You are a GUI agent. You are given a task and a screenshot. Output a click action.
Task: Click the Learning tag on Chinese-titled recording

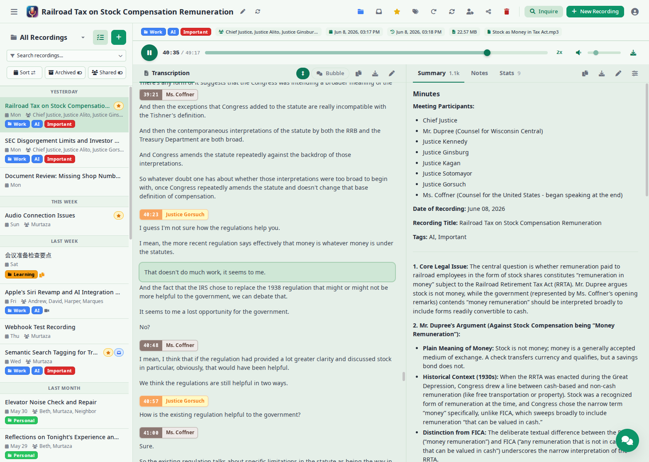click(21, 275)
